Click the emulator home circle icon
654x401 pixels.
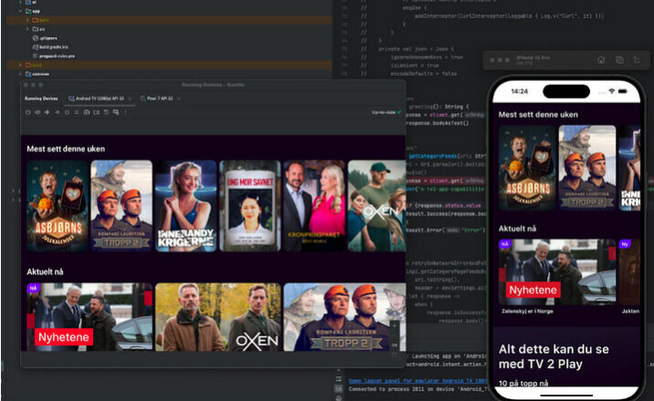[67, 112]
